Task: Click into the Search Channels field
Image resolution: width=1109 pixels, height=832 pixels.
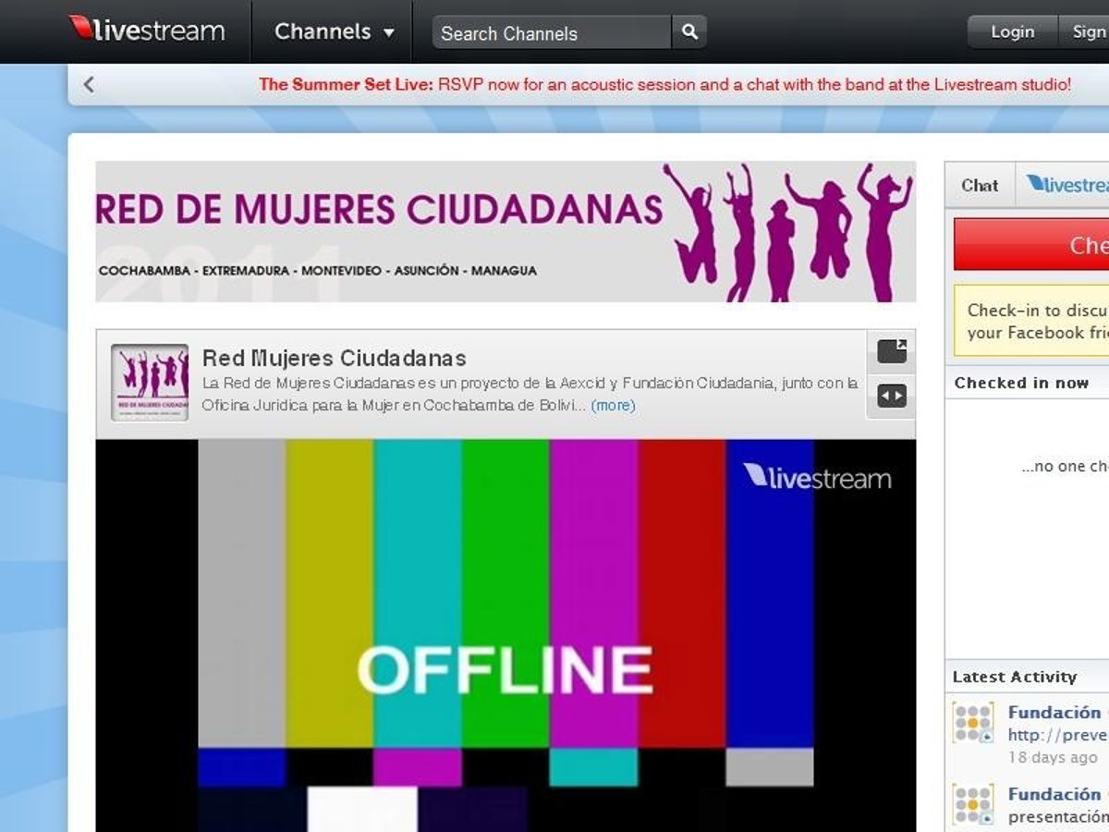Action: click(x=551, y=33)
